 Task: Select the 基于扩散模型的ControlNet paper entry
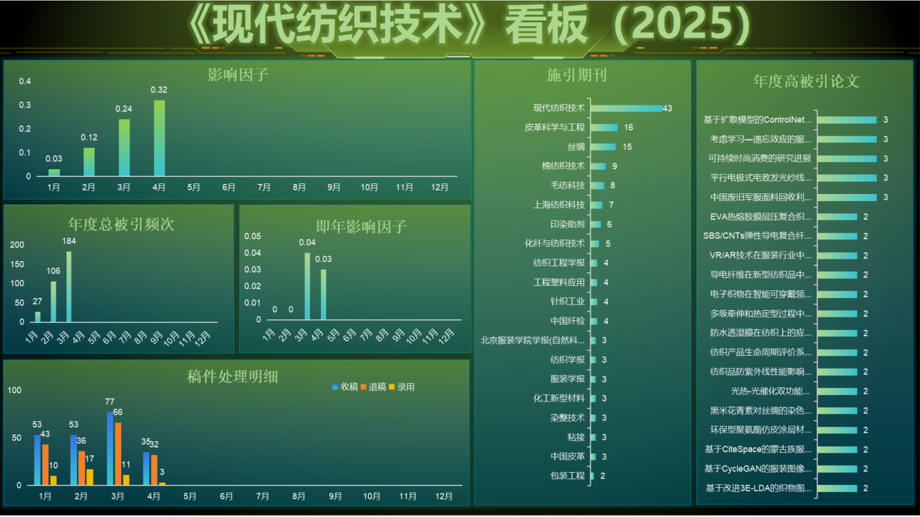click(x=757, y=120)
